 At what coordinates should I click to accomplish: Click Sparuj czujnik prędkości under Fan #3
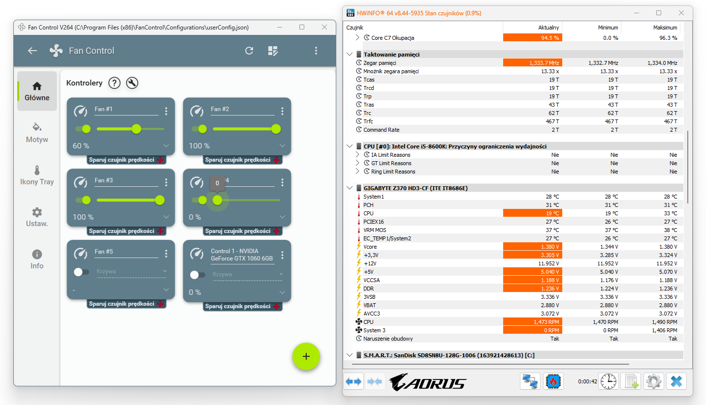(126, 231)
